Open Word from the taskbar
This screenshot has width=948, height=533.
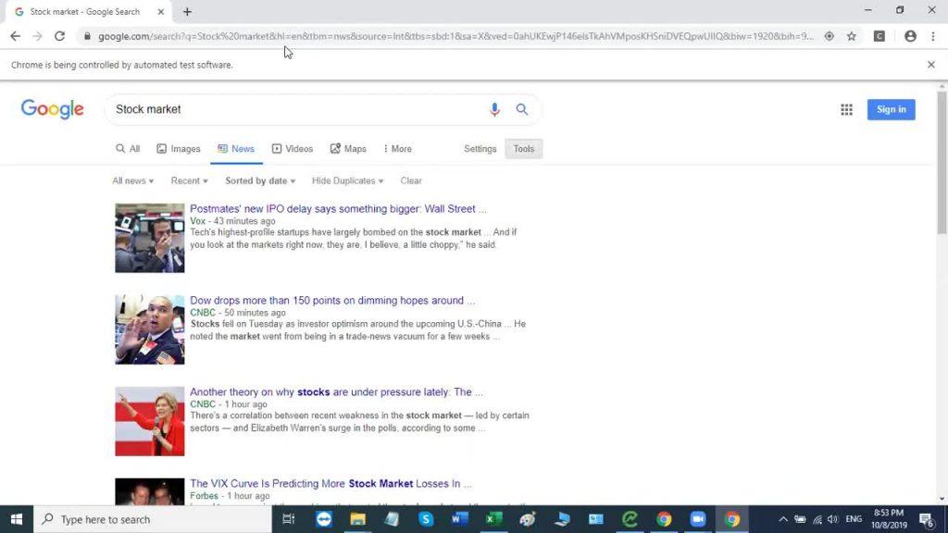tap(459, 519)
